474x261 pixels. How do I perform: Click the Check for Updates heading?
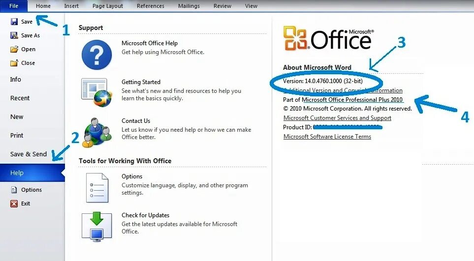pyautogui.click(x=145, y=215)
